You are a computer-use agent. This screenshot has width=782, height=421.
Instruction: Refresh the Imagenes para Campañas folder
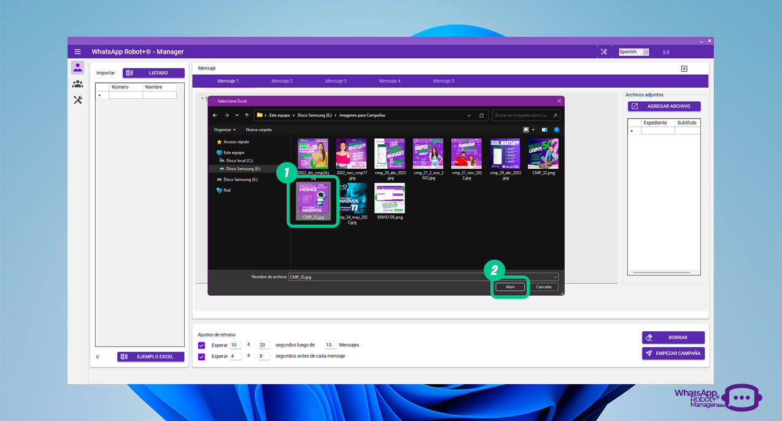pyautogui.click(x=482, y=115)
